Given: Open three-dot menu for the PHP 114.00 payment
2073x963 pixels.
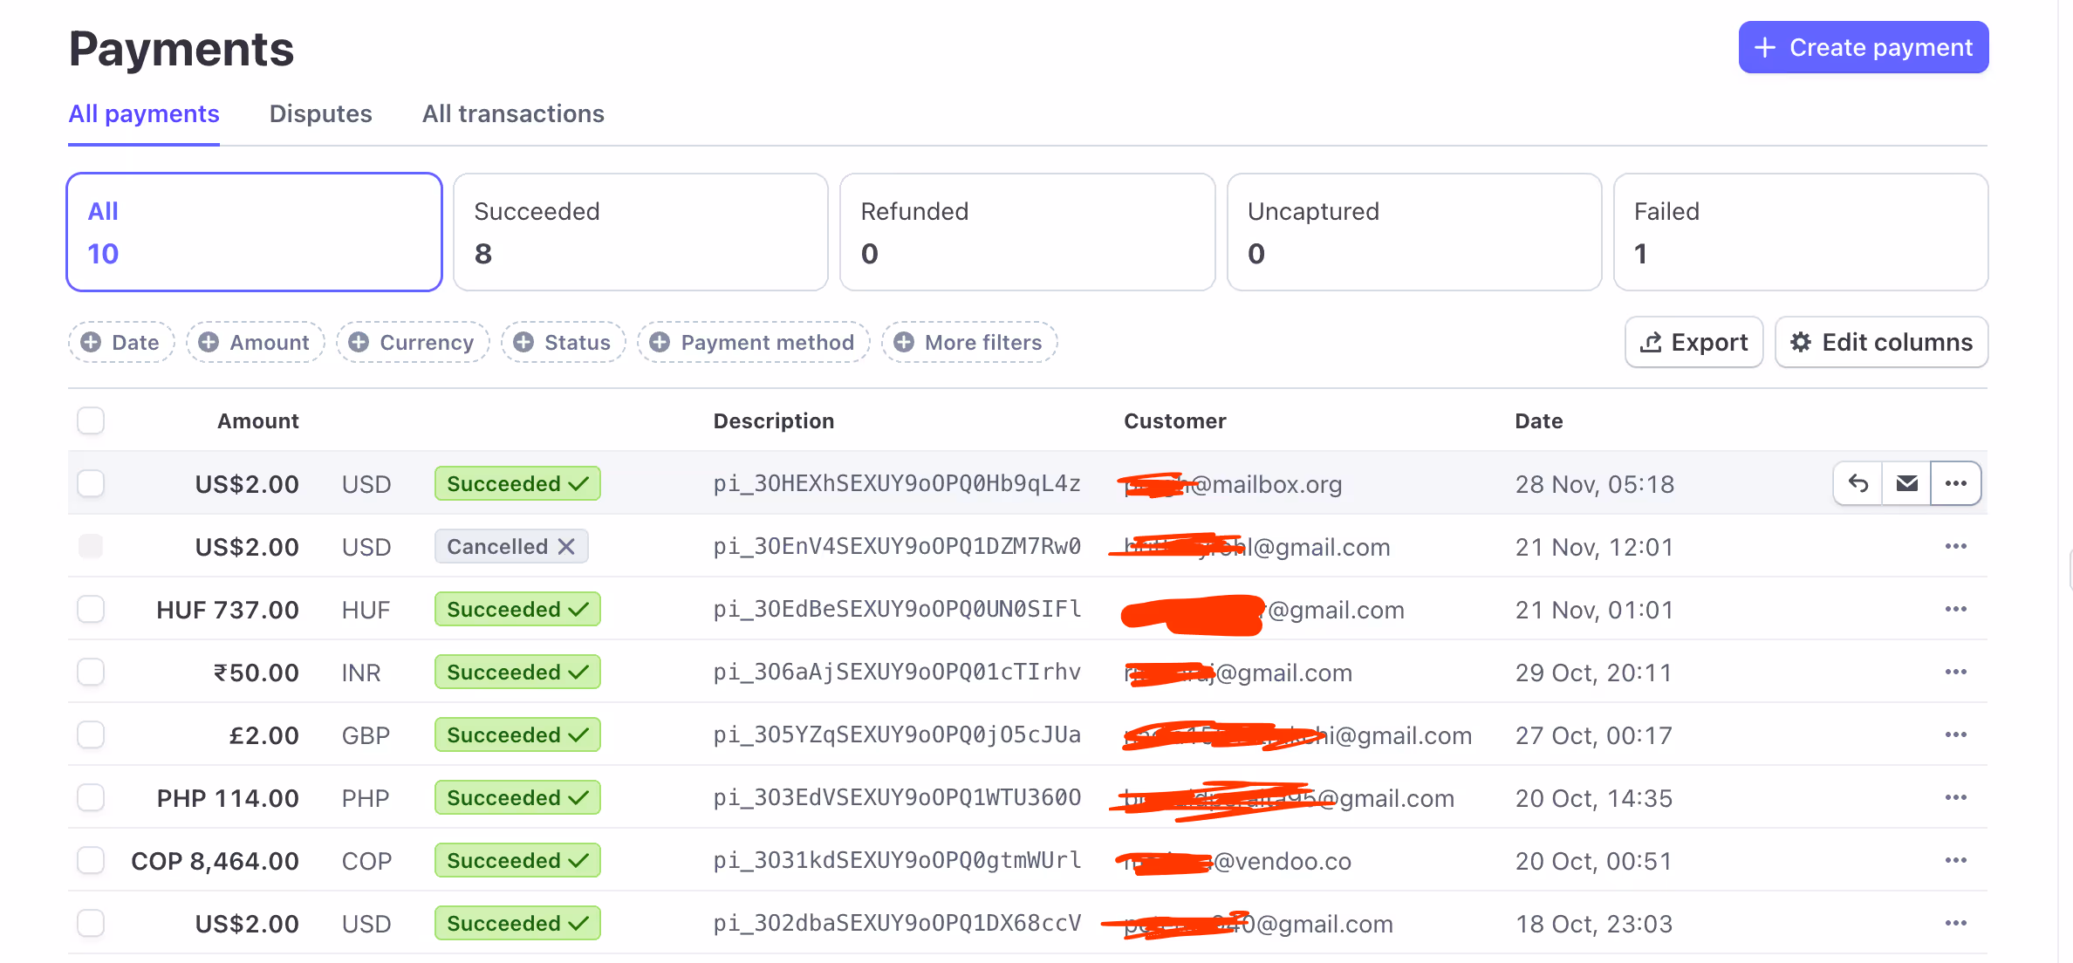Looking at the screenshot, I should [1956, 797].
